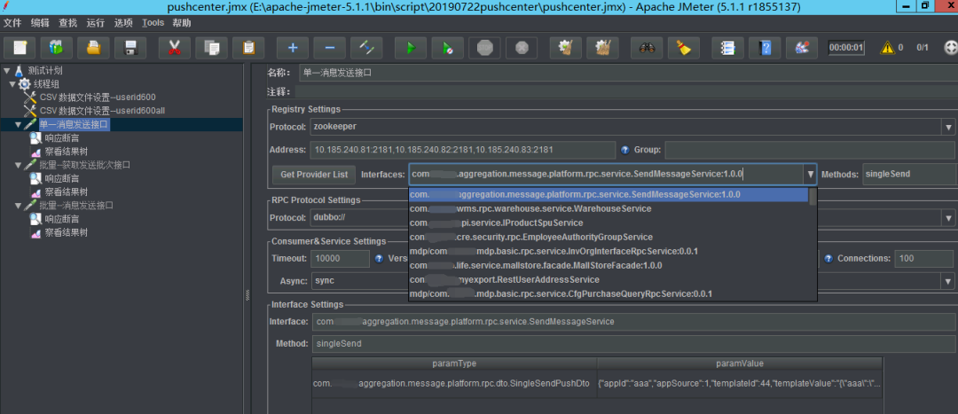Click the paramType column header
The image size is (958, 414).
coord(454,363)
